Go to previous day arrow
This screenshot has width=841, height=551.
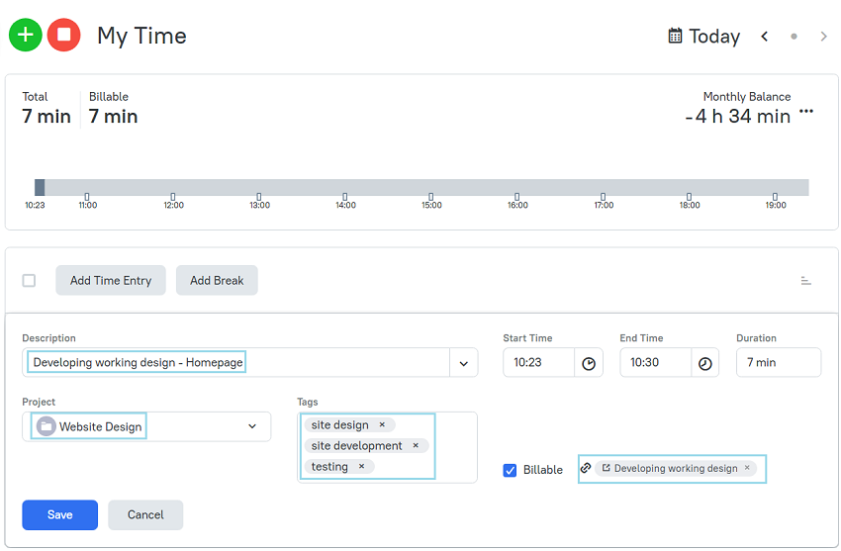pyautogui.click(x=764, y=36)
